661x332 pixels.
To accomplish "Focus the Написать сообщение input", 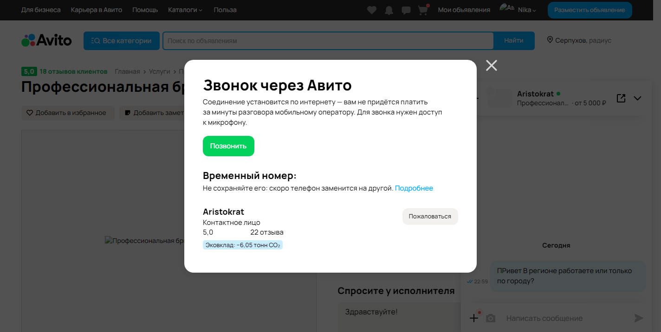I will (566, 318).
